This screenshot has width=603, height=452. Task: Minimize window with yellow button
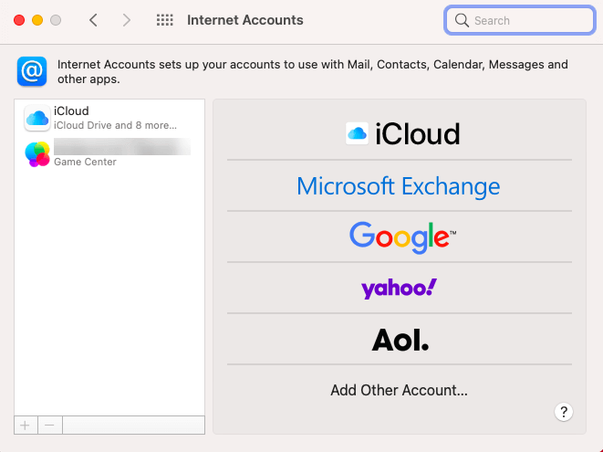click(37, 20)
